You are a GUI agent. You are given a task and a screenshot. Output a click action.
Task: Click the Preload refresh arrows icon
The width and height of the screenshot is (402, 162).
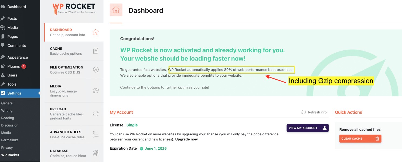point(96,114)
